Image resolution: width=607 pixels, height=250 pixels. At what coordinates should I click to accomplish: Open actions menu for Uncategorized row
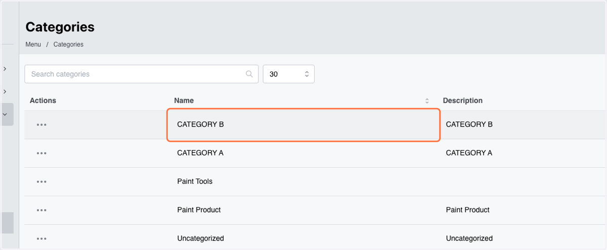tap(41, 238)
